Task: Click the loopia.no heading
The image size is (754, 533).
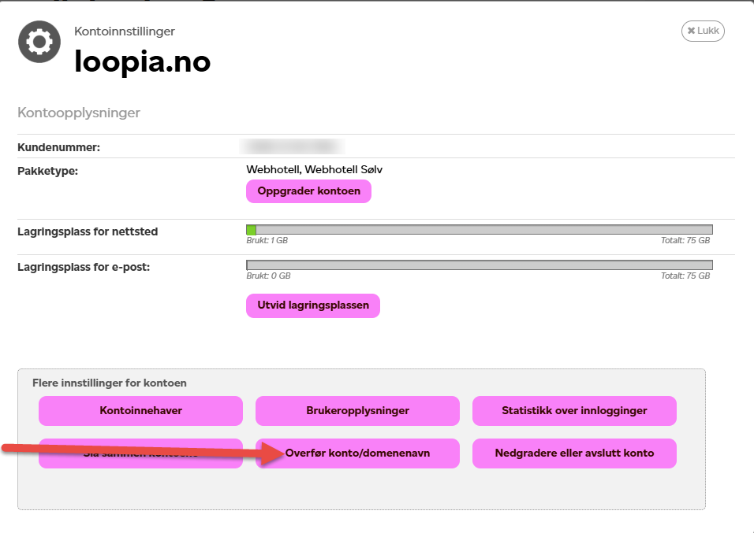Action: pyautogui.click(x=142, y=61)
